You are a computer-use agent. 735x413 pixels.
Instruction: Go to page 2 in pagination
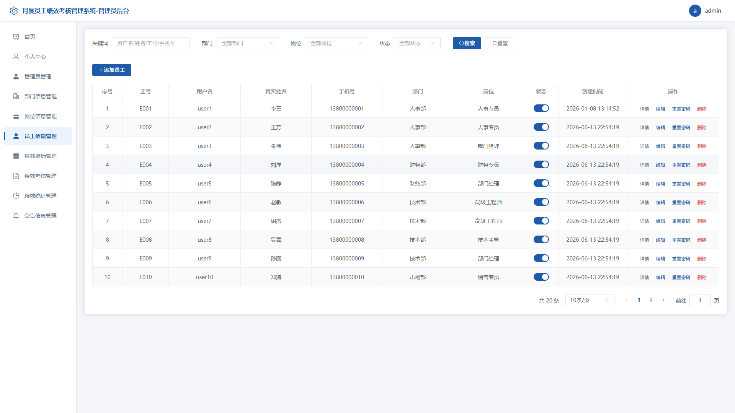[x=651, y=300]
